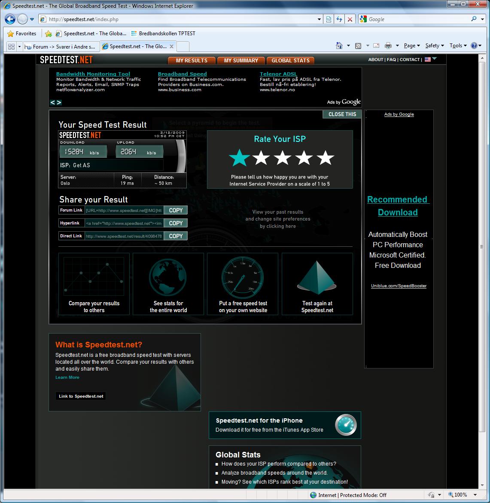Close the Speedtest.net tab
The image size is (490, 503).
171,46
